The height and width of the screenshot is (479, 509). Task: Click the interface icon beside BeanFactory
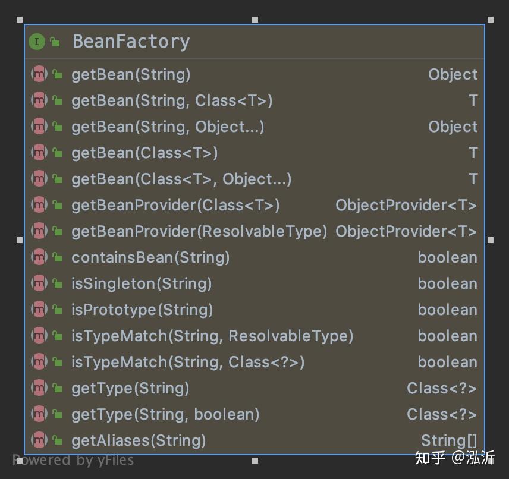pyautogui.click(x=37, y=42)
